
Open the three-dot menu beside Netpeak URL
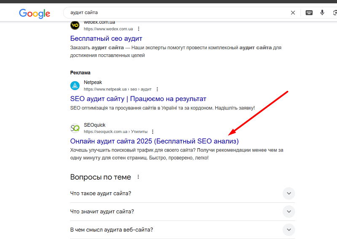coord(157,89)
